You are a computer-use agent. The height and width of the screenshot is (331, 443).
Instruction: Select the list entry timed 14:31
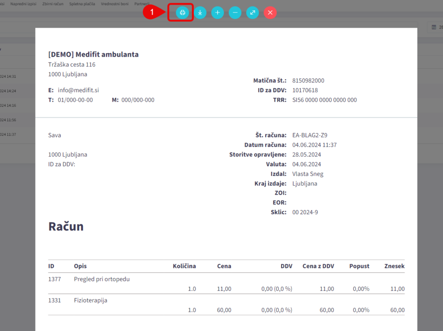[x=9, y=76]
